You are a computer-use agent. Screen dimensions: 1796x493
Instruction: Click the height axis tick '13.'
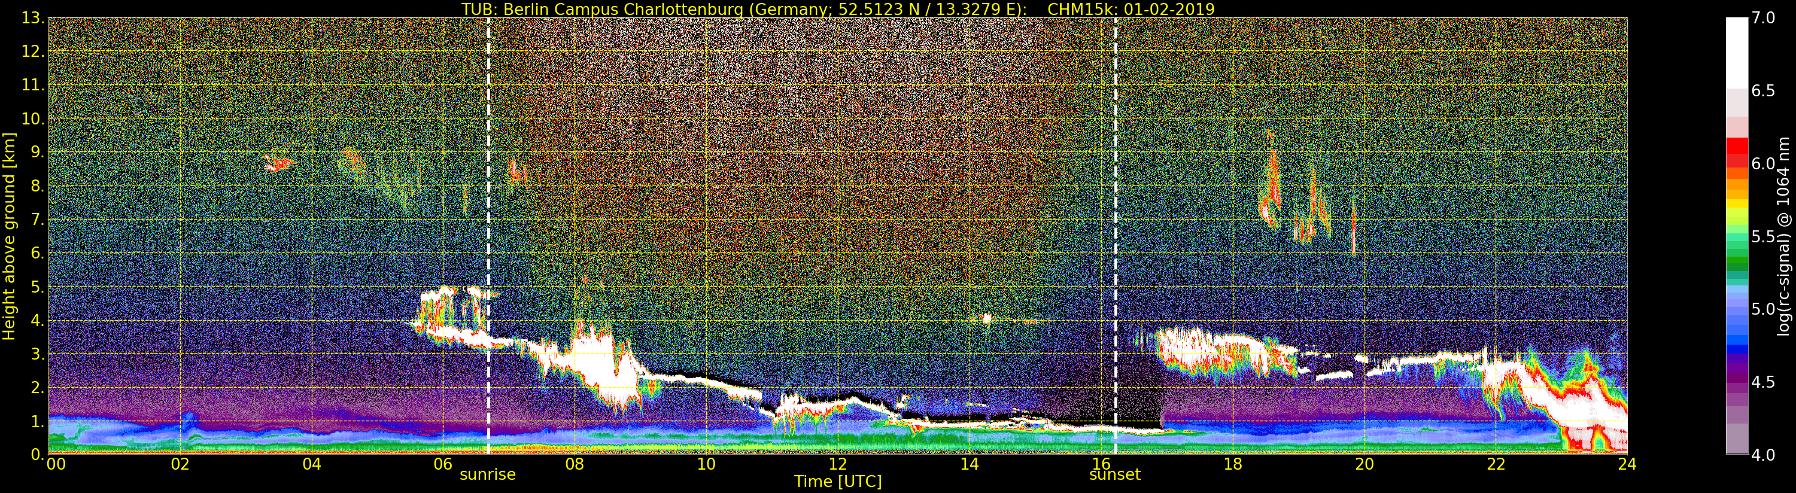[34, 18]
